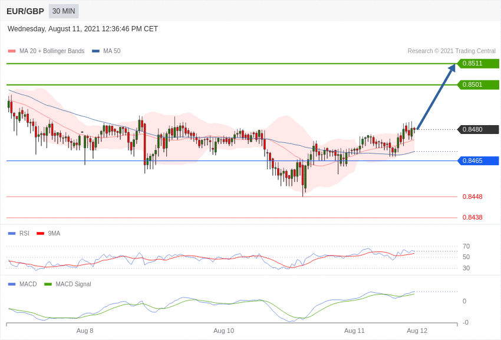Screen dimensions: 501x340
Task: Click the Aug 8 date axis label
Action: (x=85, y=331)
